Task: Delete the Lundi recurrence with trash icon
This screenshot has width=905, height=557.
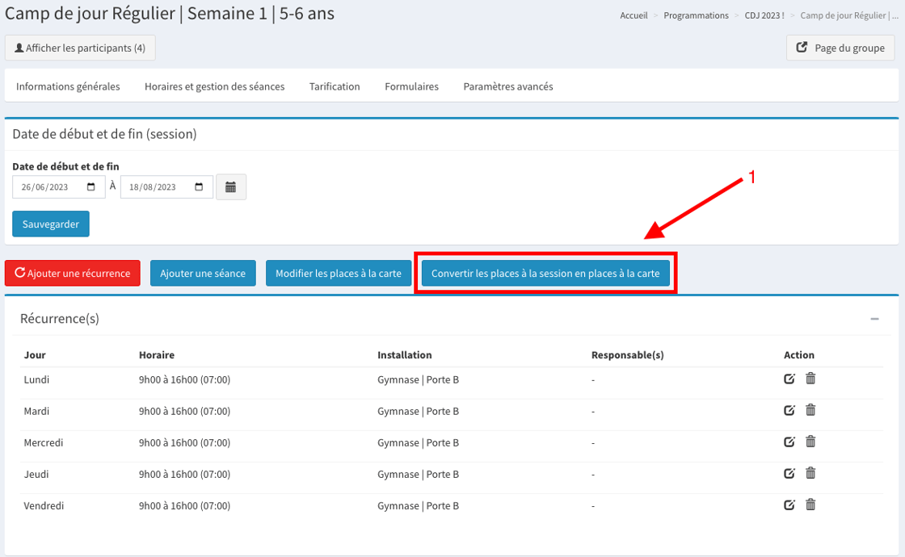Action: [x=810, y=379]
